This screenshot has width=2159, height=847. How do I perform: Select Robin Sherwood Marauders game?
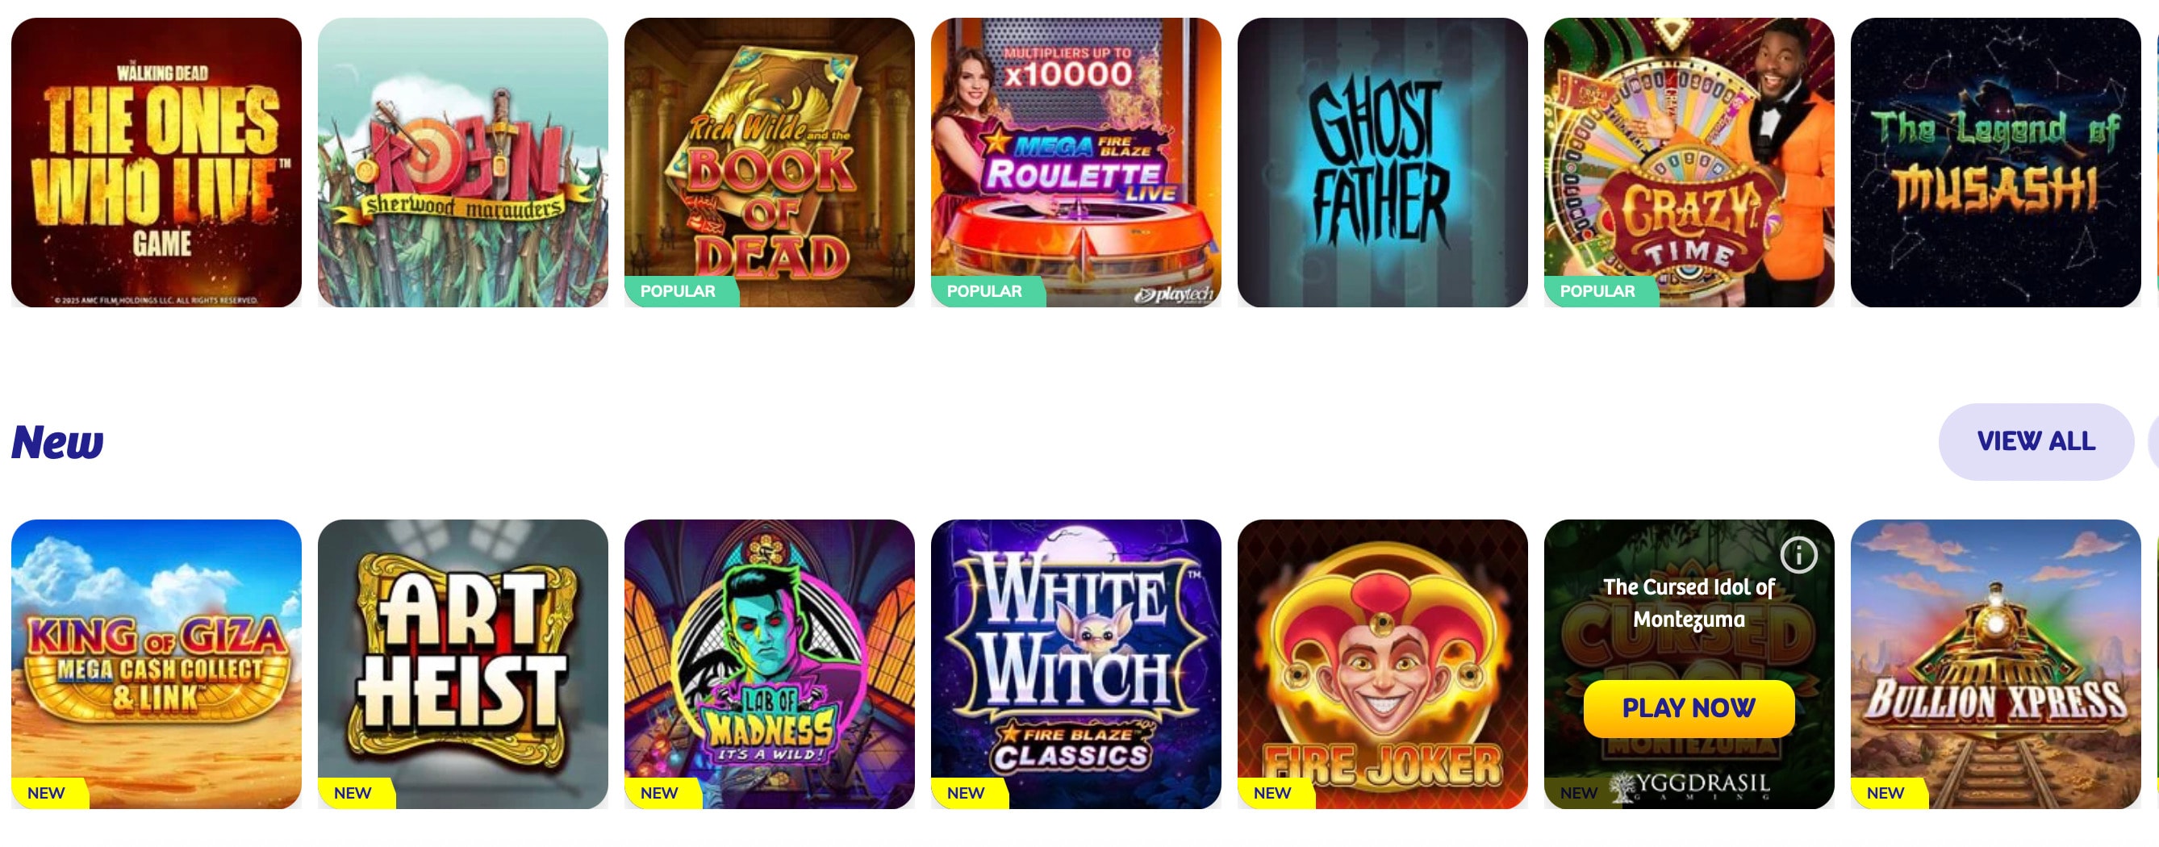[462, 162]
